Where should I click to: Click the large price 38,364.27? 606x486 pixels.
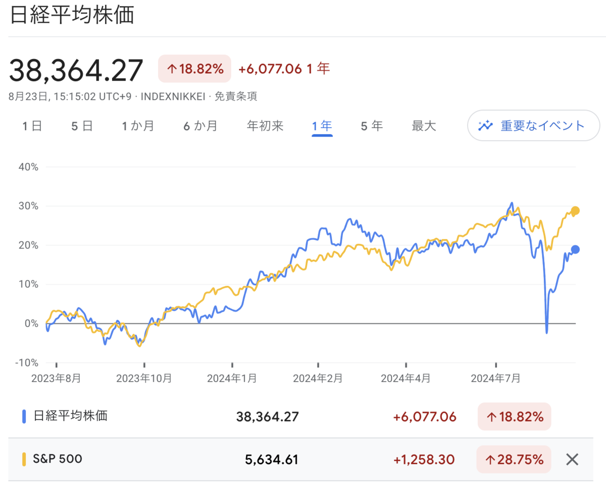pyautogui.click(x=76, y=70)
